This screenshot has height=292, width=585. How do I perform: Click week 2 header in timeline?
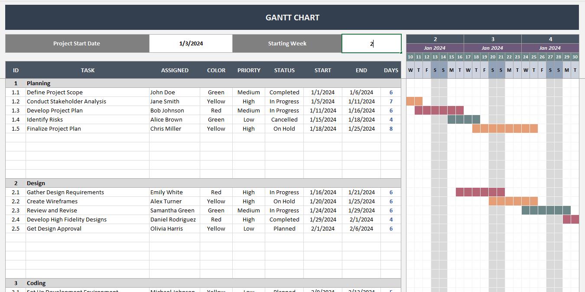[435, 39]
